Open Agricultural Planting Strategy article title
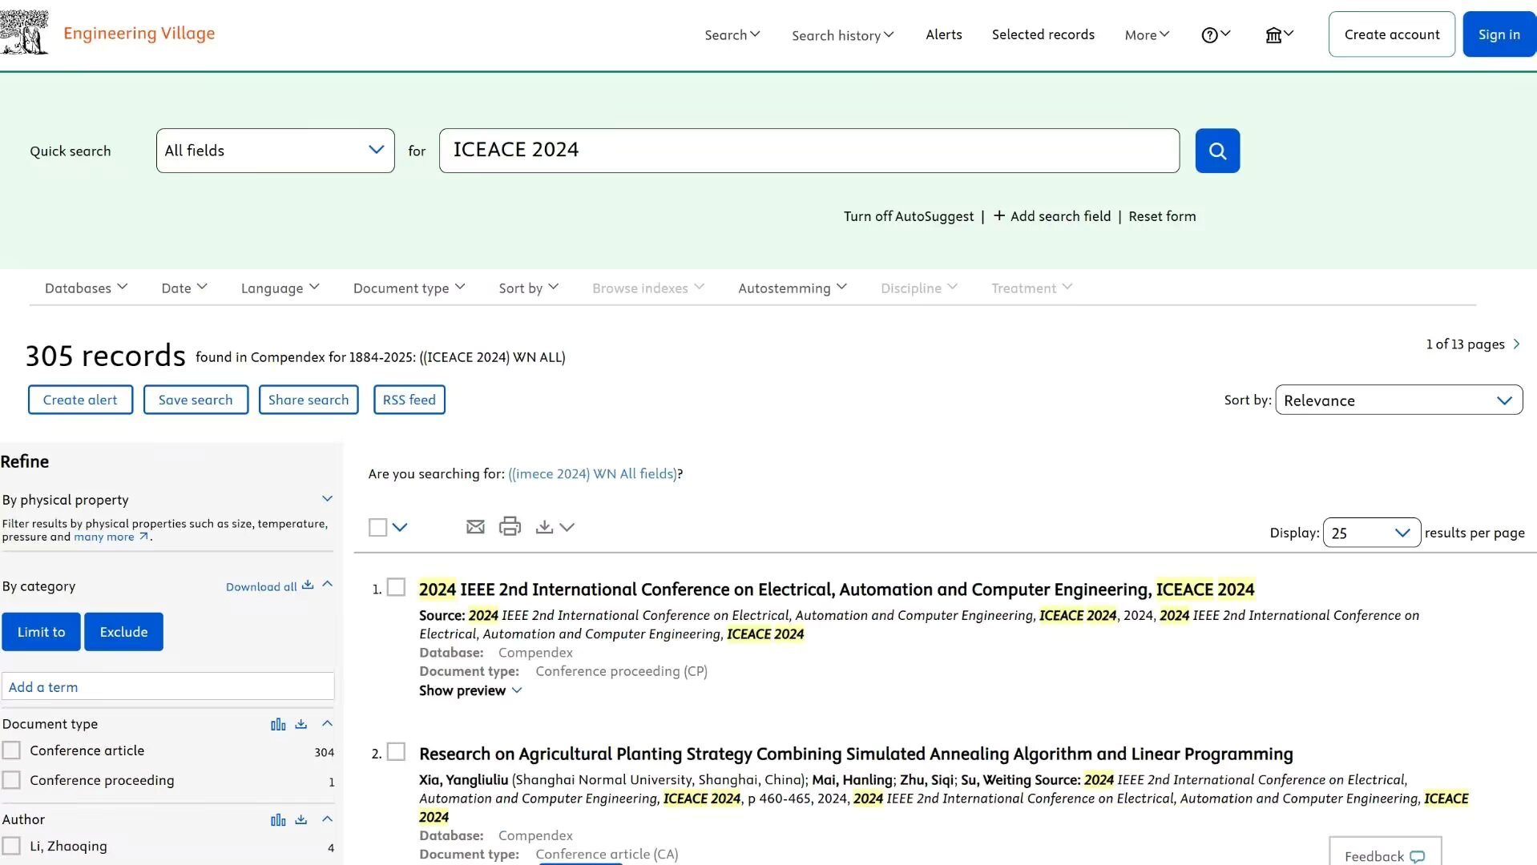 (x=856, y=754)
